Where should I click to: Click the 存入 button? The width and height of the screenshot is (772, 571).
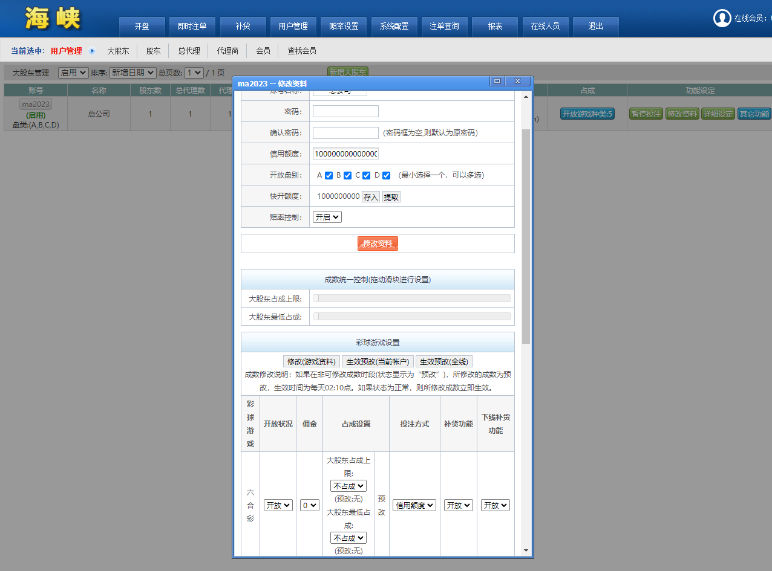click(370, 197)
